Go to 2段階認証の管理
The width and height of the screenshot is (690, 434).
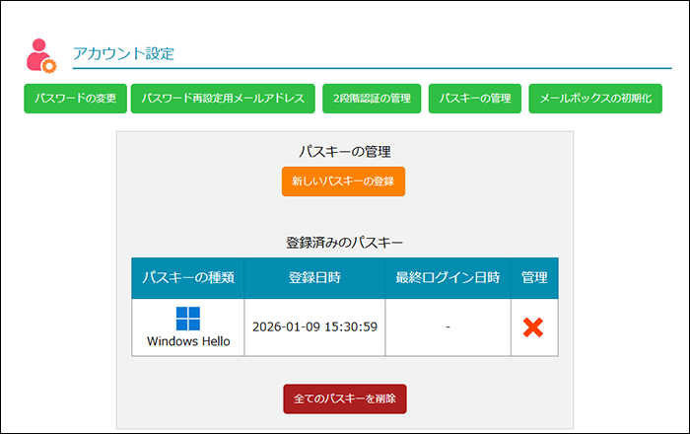coord(372,99)
